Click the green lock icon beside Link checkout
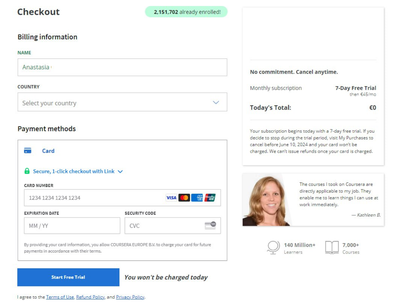 coord(27,171)
